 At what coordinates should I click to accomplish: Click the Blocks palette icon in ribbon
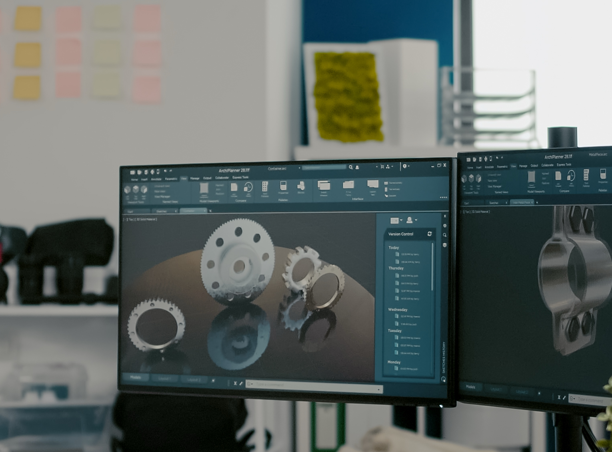pos(301,186)
